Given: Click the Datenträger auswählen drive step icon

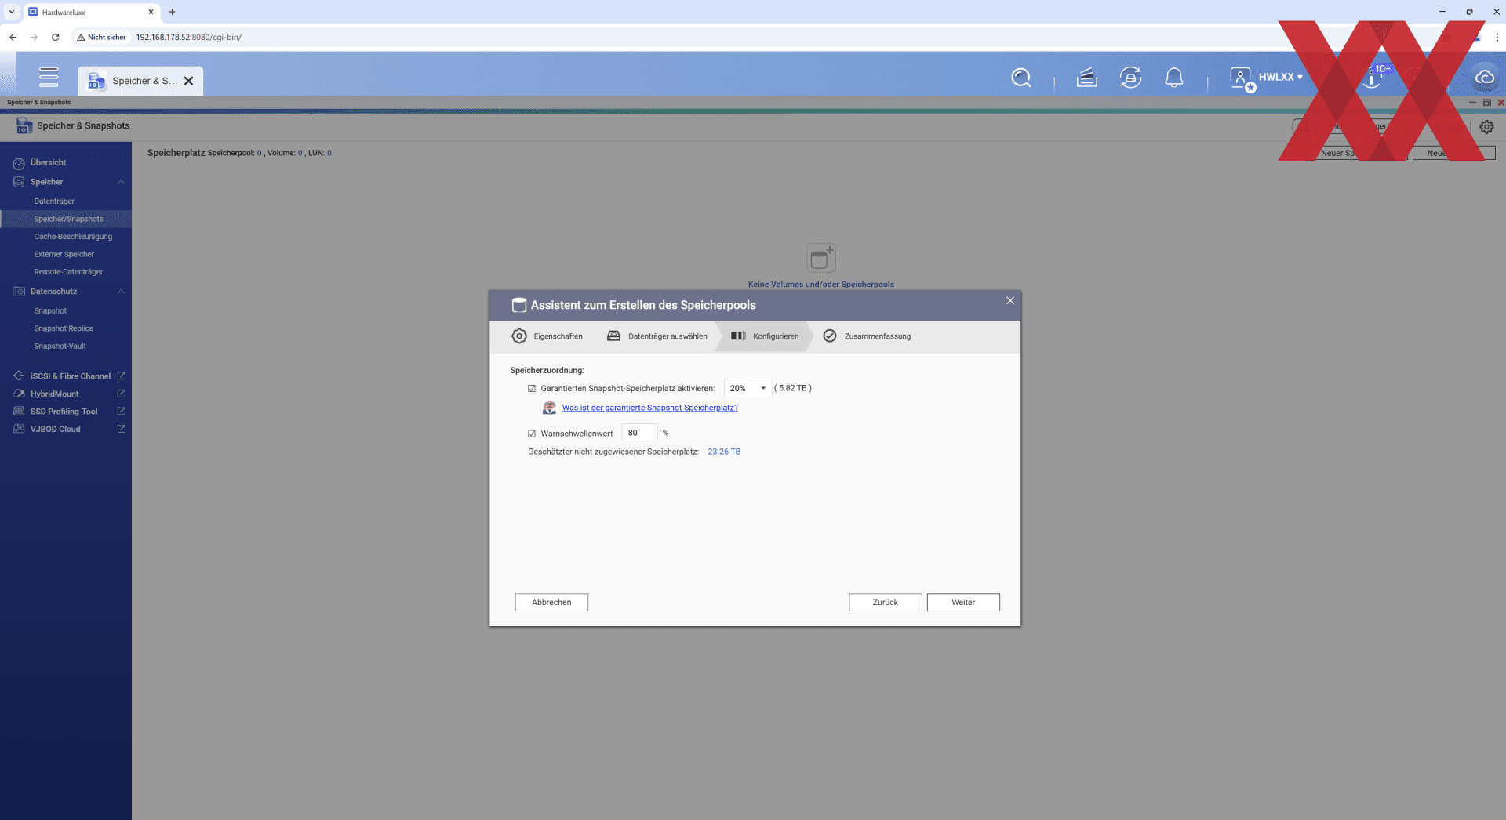Looking at the screenshot, I should pos(613,336).
